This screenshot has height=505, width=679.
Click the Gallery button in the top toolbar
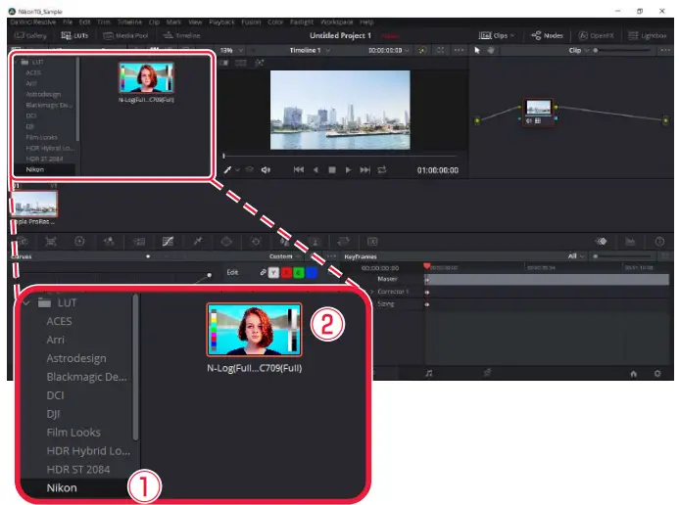coord(31,35)
